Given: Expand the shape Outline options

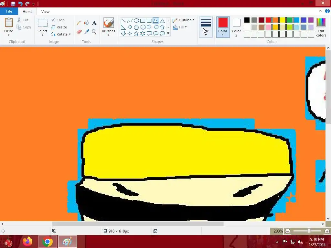Looking at the screenshot, I should point(184,20).
